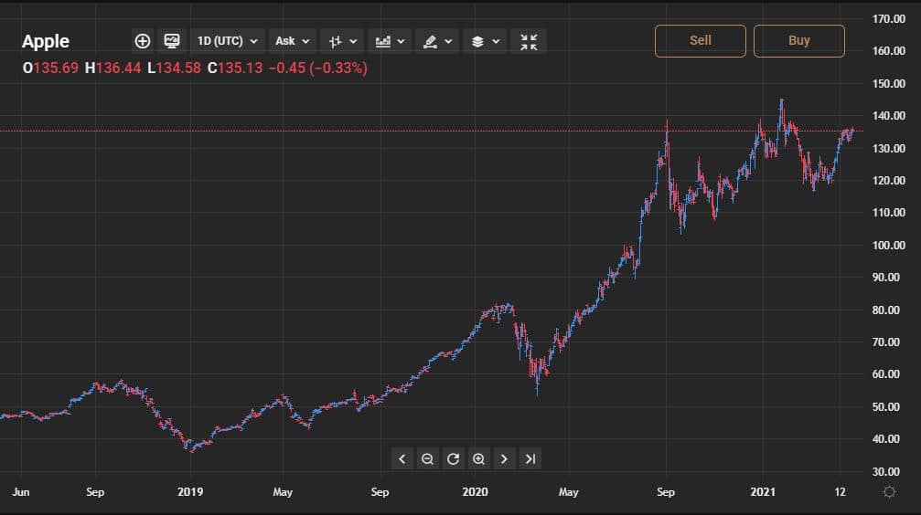Click the change −0.45 (−0.33%) text
921x515 pixels.
pos(317,68)
